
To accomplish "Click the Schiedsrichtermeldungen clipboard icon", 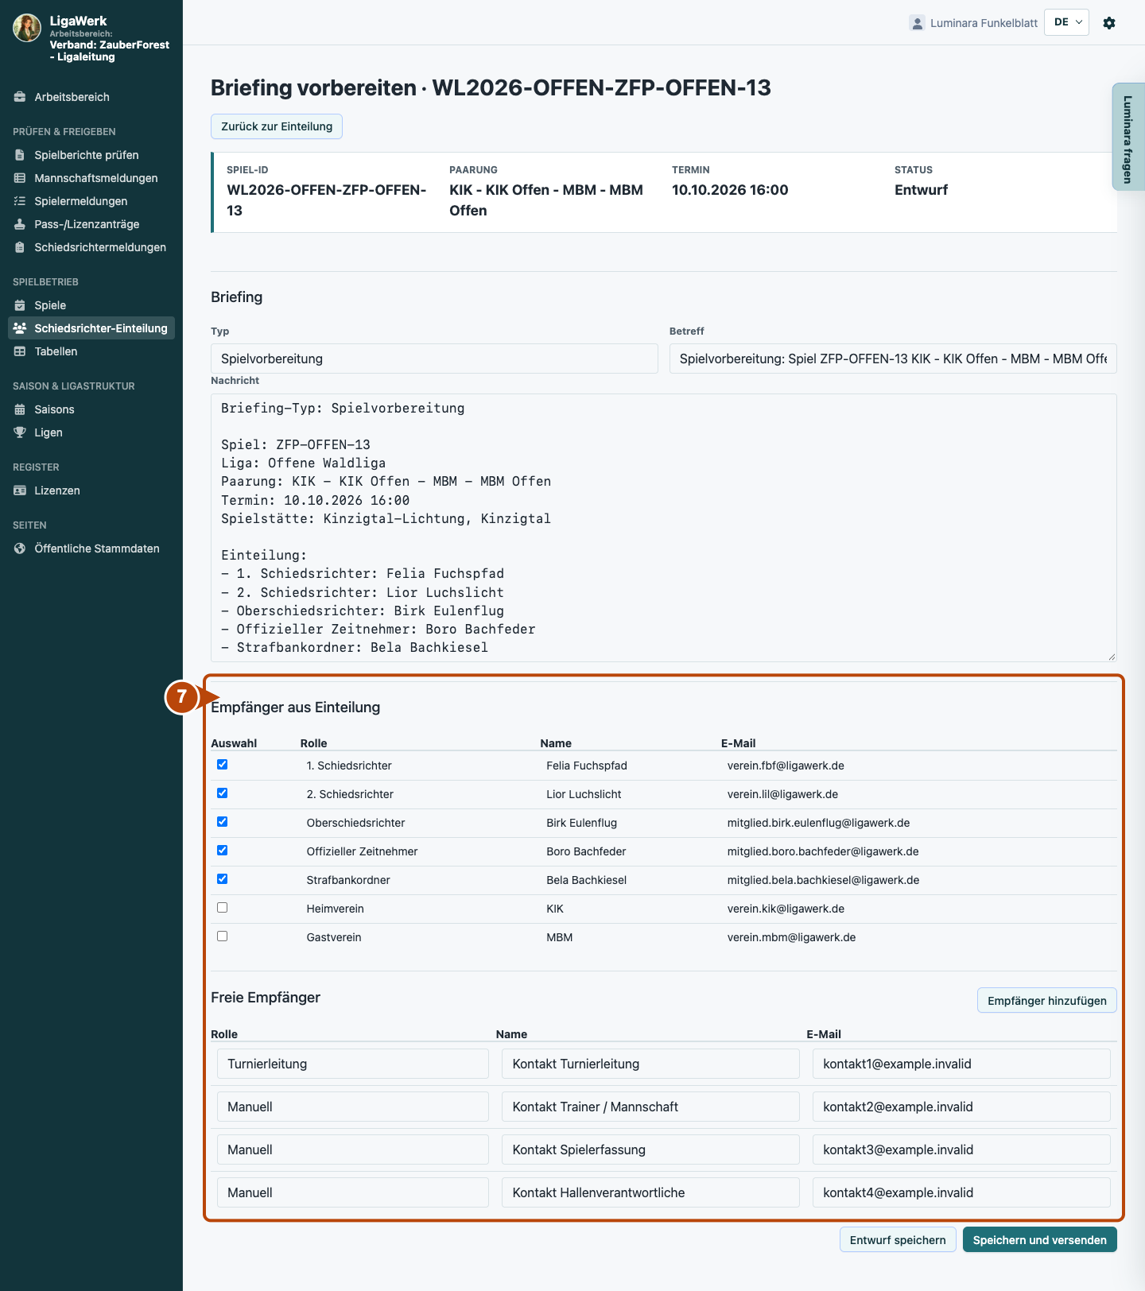I will [x=20, y=247].
